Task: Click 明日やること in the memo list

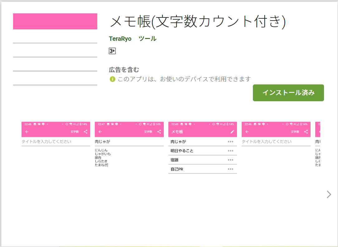Action: (x=182, y=151)
